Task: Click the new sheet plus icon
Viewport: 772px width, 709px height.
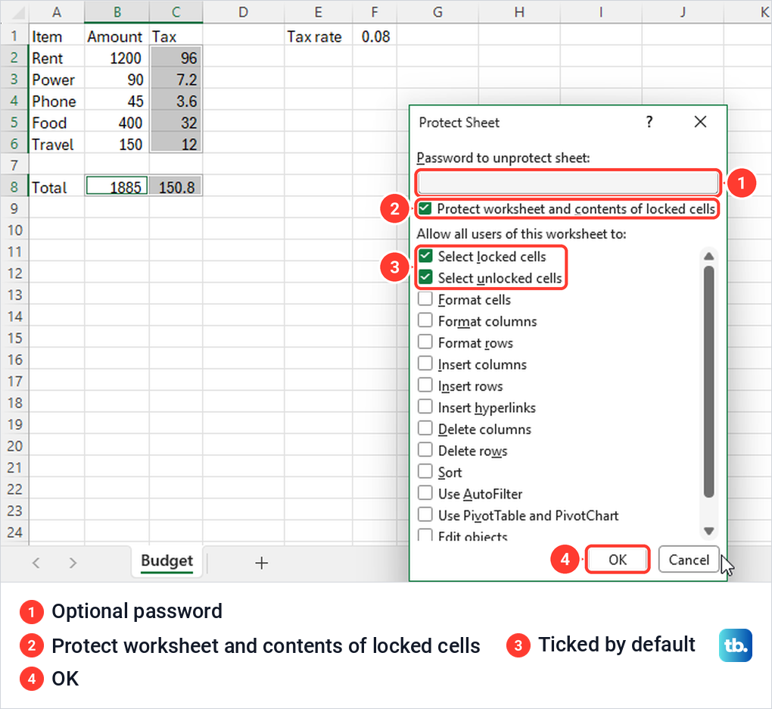Action: (x=261, y=563)
